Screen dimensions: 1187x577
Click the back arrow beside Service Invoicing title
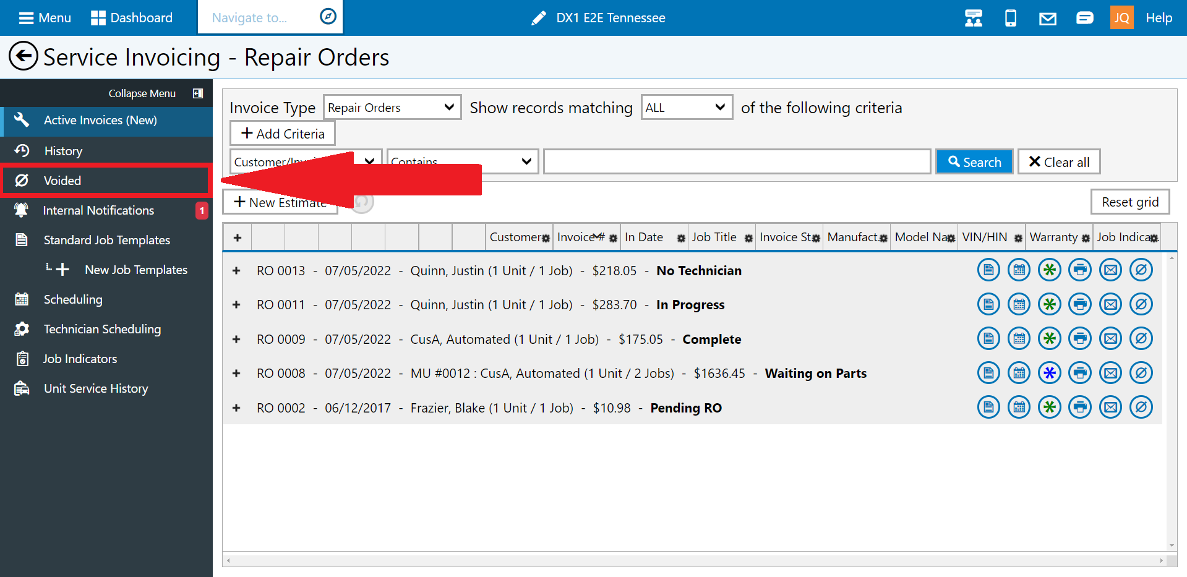click(x=24, y=56)
